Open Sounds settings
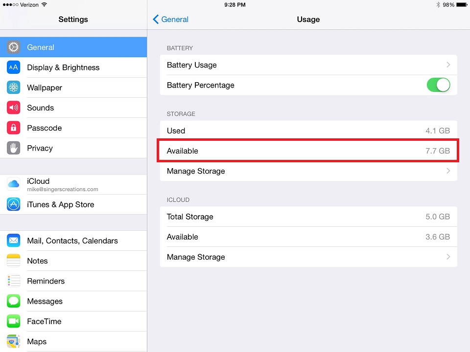The image size is (470, 352). 73,108
